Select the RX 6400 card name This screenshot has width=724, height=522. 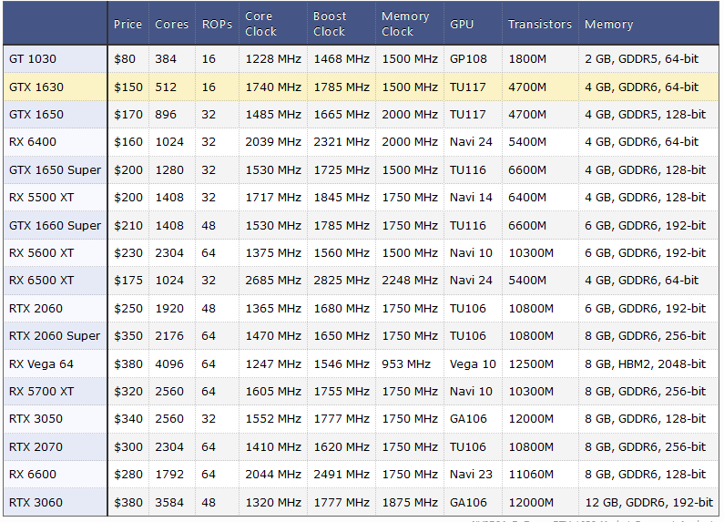31,142
